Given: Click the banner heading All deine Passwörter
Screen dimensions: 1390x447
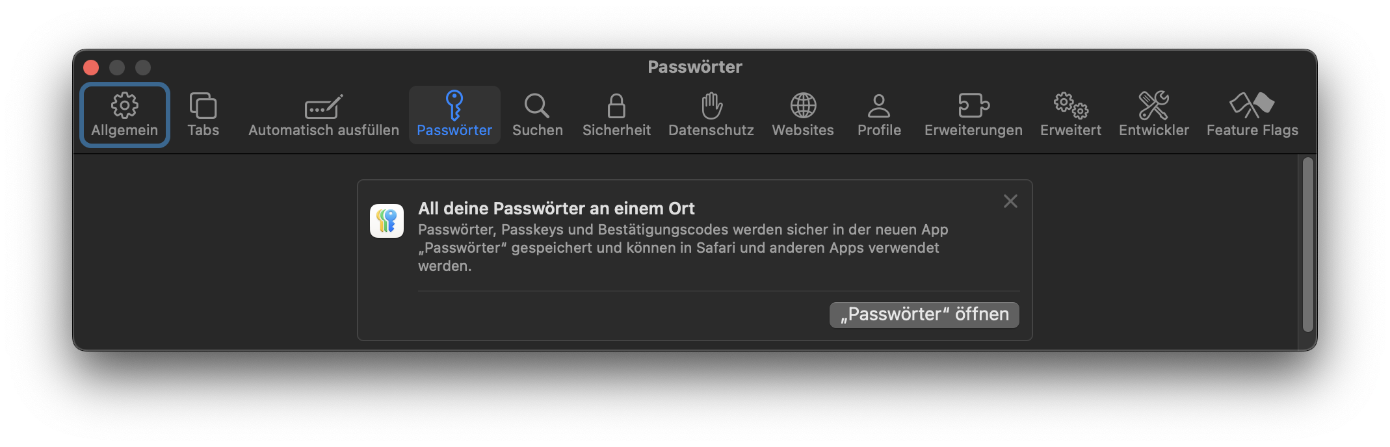Looking at the screenshot, I should coord(557,209).
